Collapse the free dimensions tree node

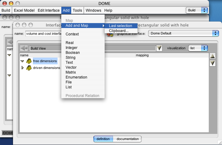click(22, 61)
